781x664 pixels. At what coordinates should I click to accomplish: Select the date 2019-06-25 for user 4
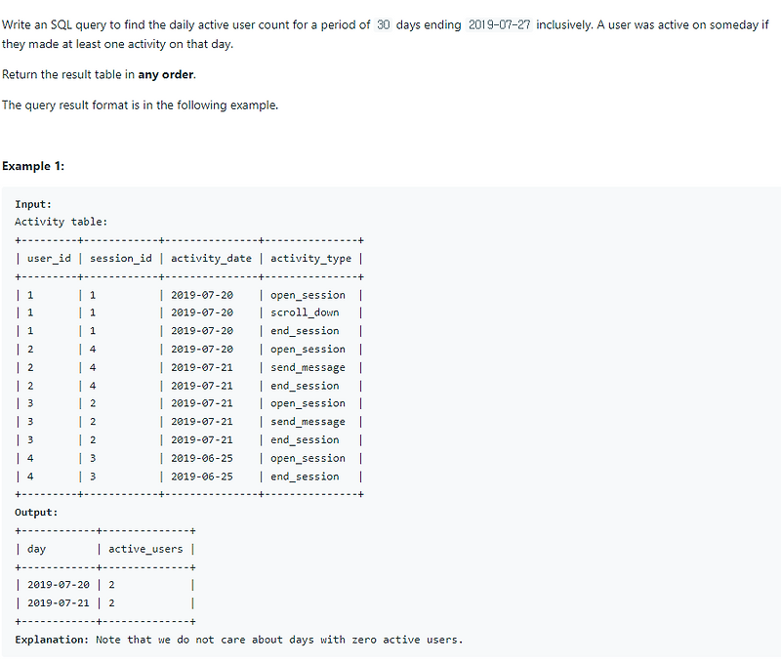pyautogui.click(x=202, y=458)
